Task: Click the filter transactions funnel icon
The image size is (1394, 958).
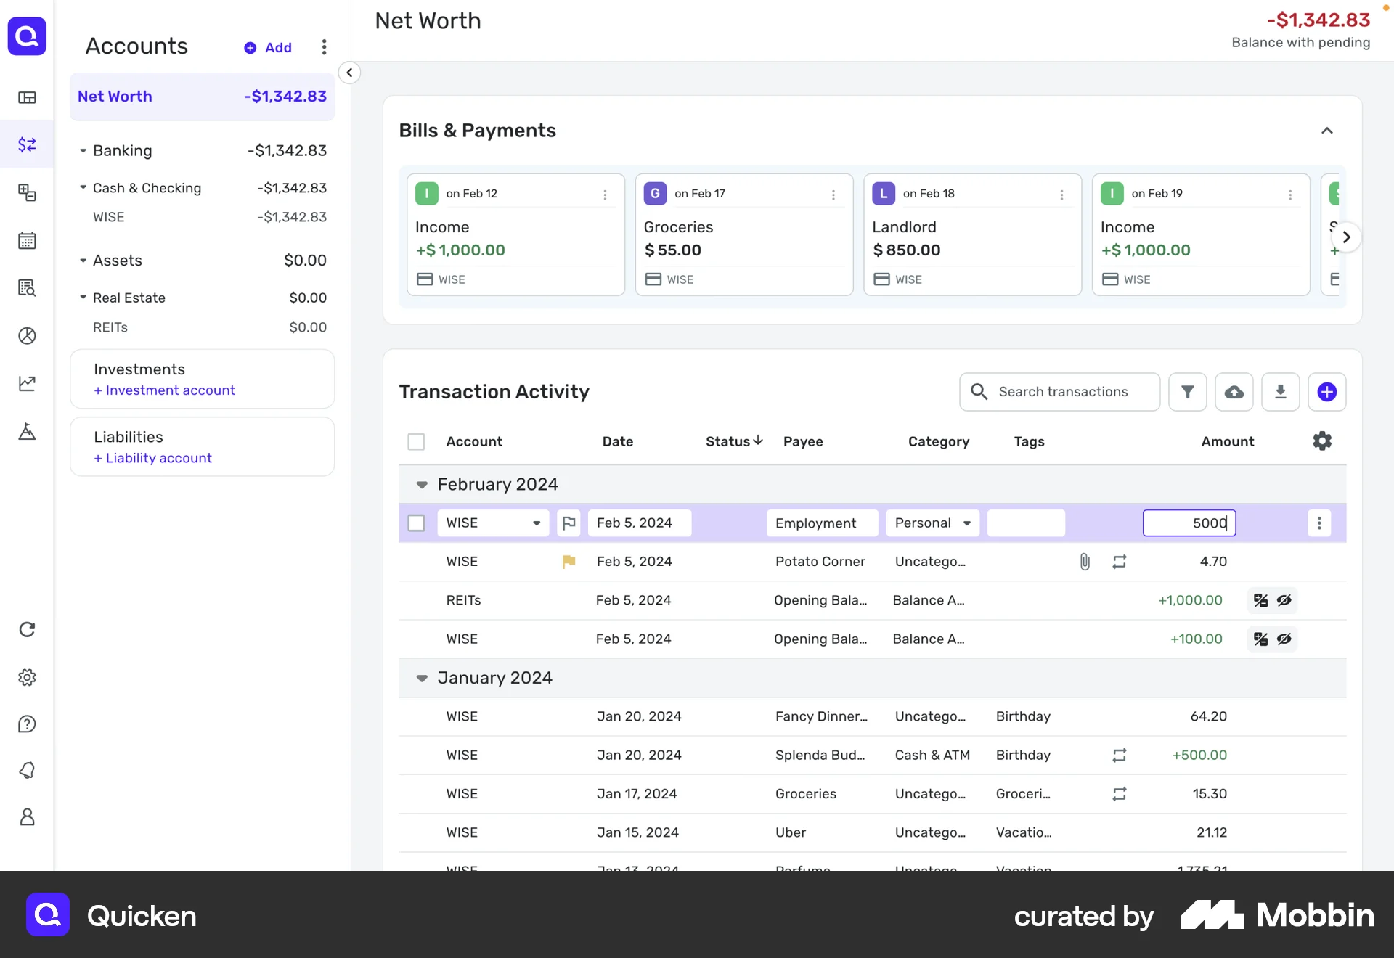Action: [x=1187, y=392]
